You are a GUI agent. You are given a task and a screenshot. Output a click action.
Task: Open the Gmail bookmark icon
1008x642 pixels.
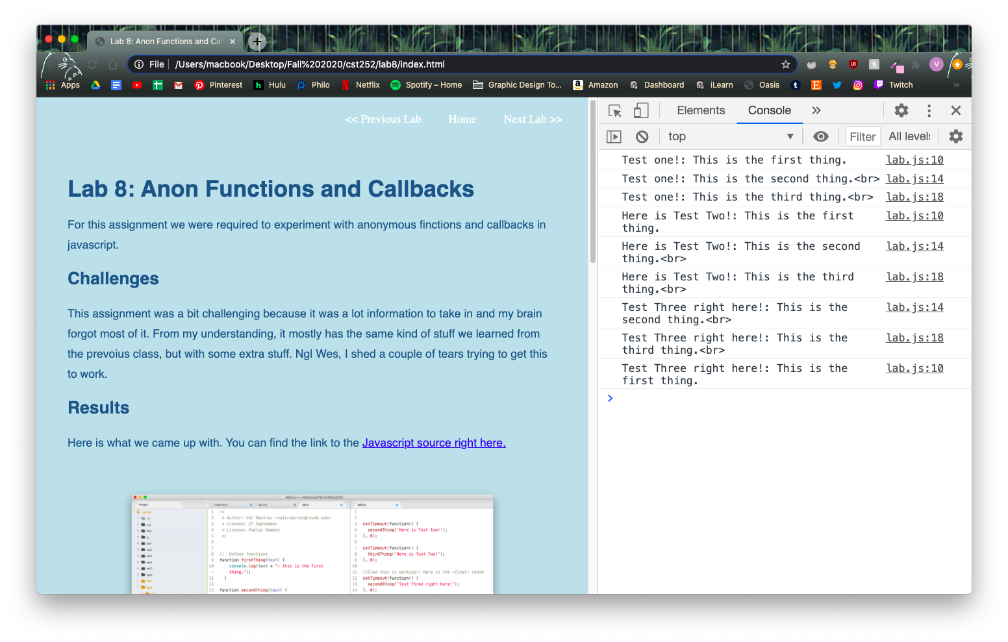point(178,85)
